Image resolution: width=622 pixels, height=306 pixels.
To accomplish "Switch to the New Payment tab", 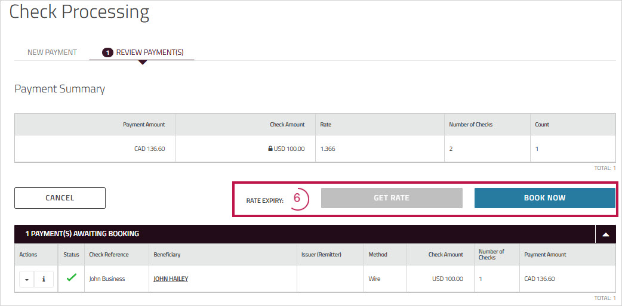I will tap(52, 52).
